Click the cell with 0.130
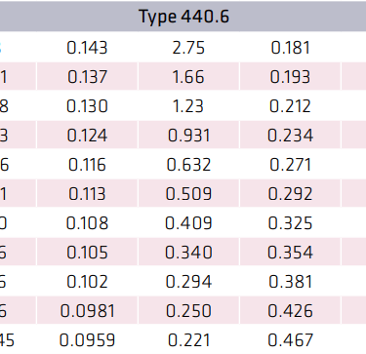The image size is (366, 354). point(87,106)
